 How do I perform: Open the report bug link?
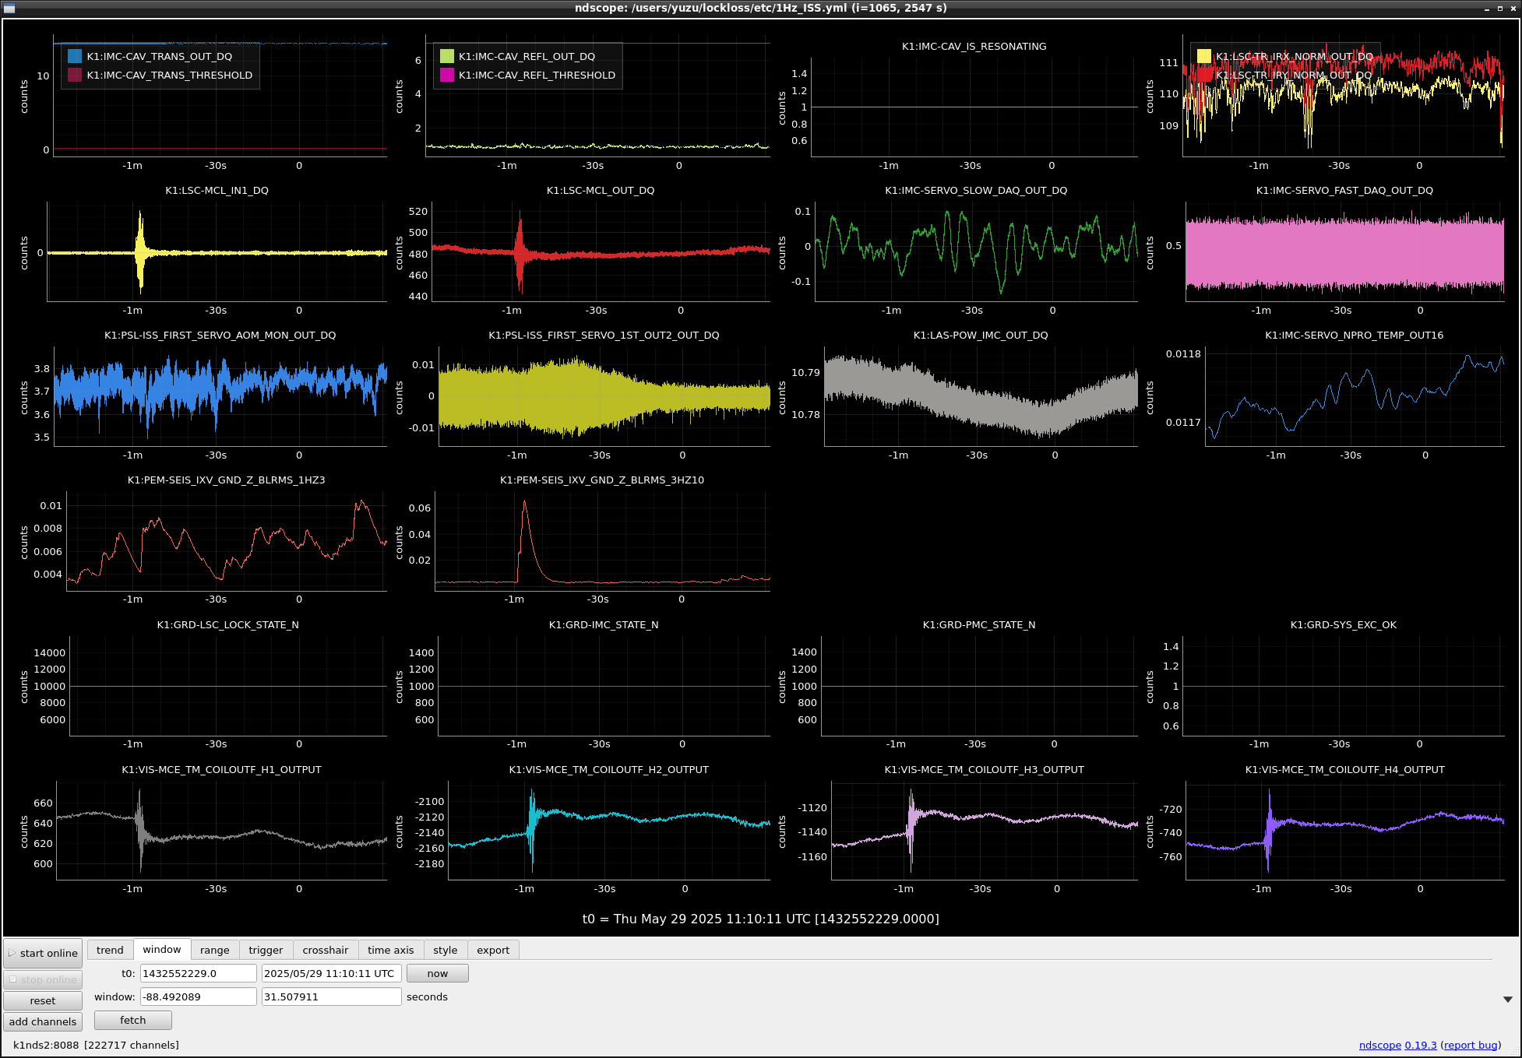pyautogui.click(x=1471, y=1045)
